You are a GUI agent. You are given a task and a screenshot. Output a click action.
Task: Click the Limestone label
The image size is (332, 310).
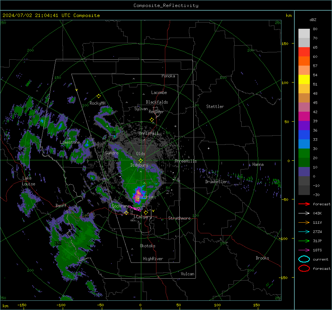pyautogui.click(x=70, y=142)
